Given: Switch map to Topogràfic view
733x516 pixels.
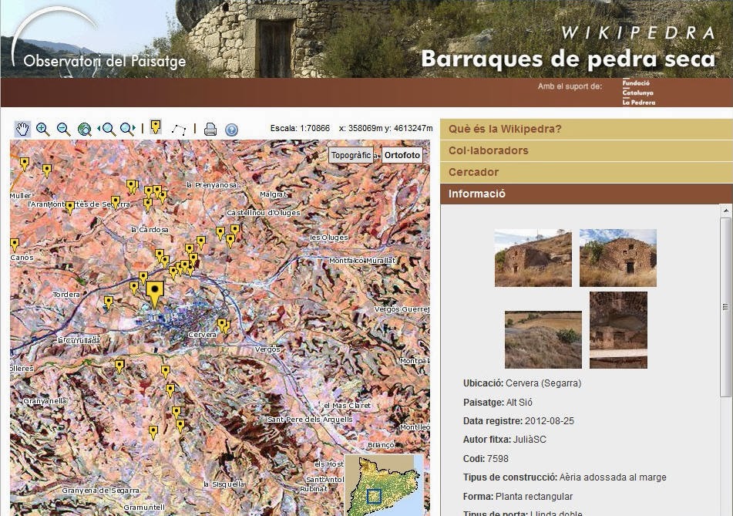Looking at the screenshot, I should 351,155.
